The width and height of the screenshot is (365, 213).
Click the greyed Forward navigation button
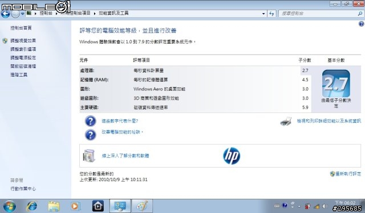(x=15, y=14)
